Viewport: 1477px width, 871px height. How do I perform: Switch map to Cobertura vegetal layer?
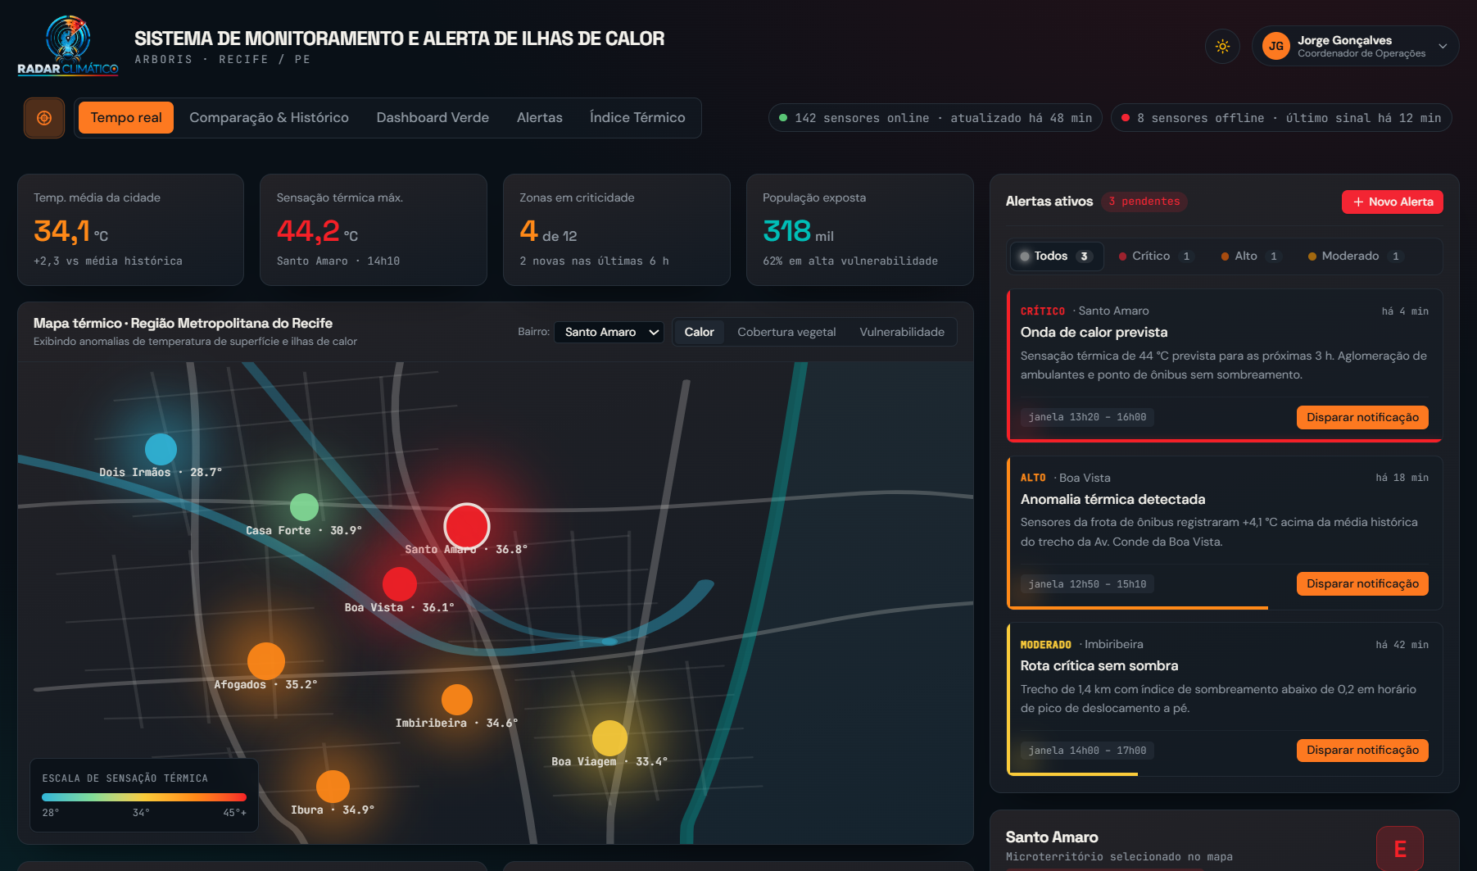(786, 332)
